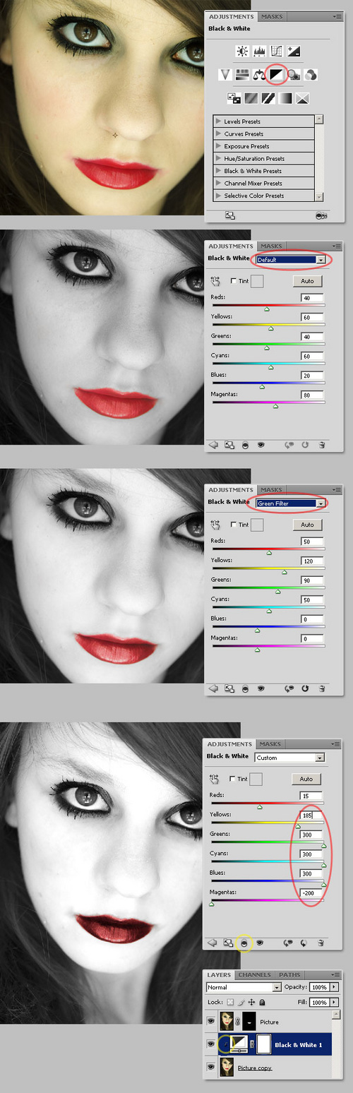Clip to layer icon circled in yellow
This screenshot has width=353, height=1093.
[x=245, y=943]
